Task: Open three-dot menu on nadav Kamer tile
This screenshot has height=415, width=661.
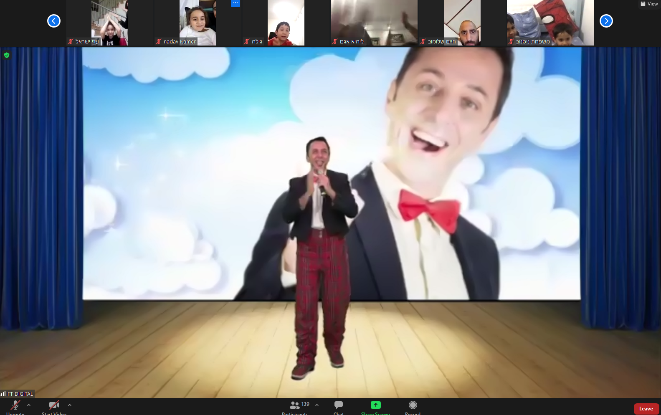Action: pos(236,3)
